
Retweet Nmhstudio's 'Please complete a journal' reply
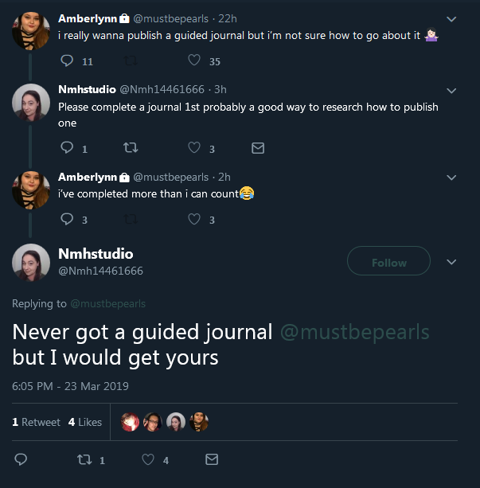[x=131, y=147]
